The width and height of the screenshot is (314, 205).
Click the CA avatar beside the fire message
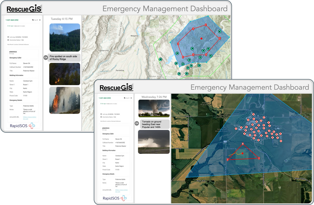45,57
